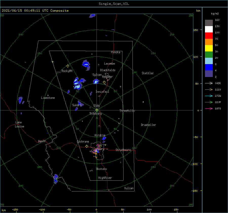Click the small storm cell just south of Sylvan
This screenshot has width=228, height=213.
point(96,81)
